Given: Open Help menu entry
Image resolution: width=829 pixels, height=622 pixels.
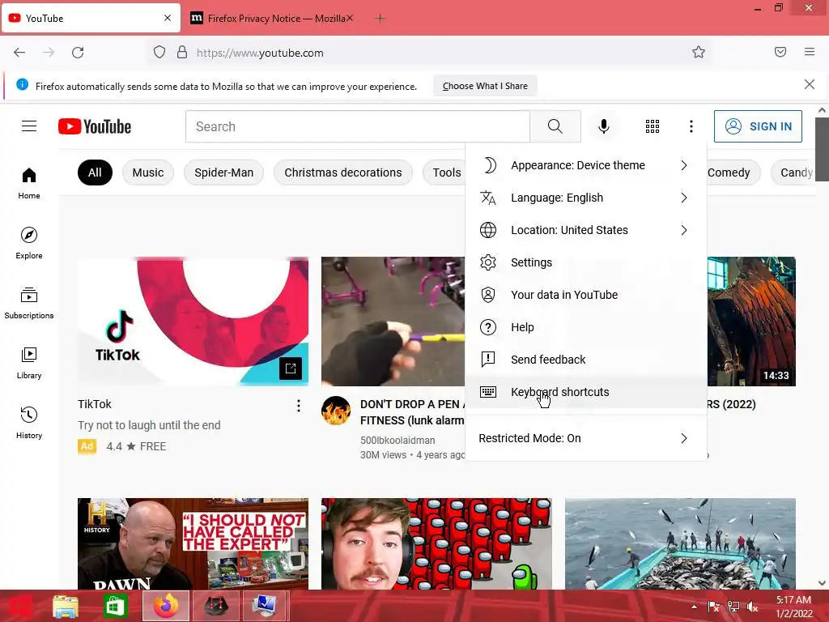Looking at the screenshot, I should click(586, 327).
